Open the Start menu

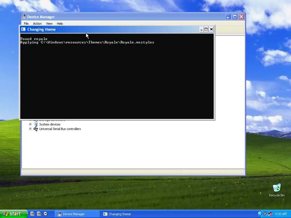click(14, 214)
